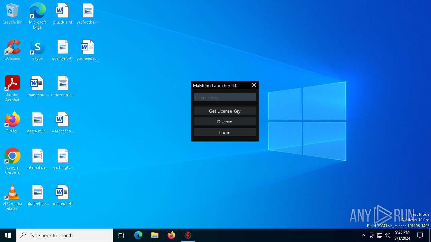Click the MxMenu Launcher 4.0 title text
Viewport: 431px width, 242px height.
(215, 85)
